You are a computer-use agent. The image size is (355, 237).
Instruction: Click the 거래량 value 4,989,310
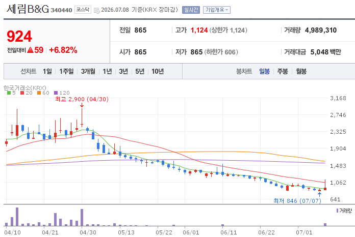(321, 30)
